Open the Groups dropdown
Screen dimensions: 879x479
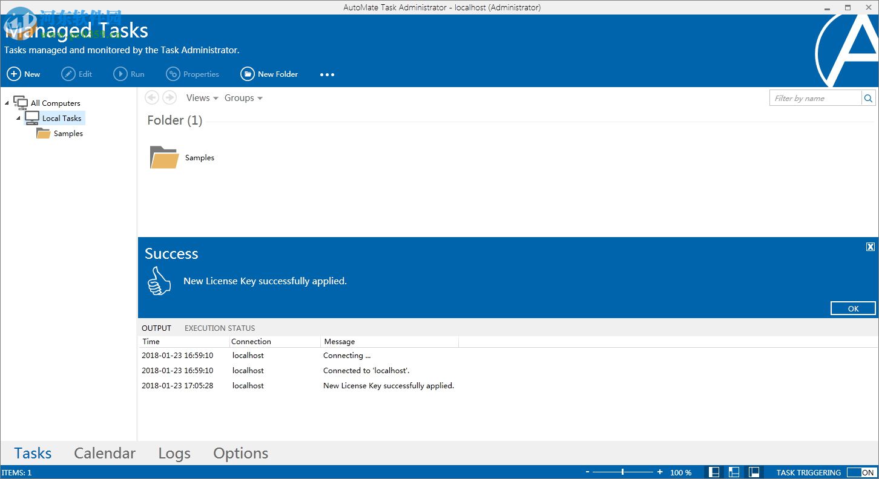pyautogui.click(x=243, y=98)
